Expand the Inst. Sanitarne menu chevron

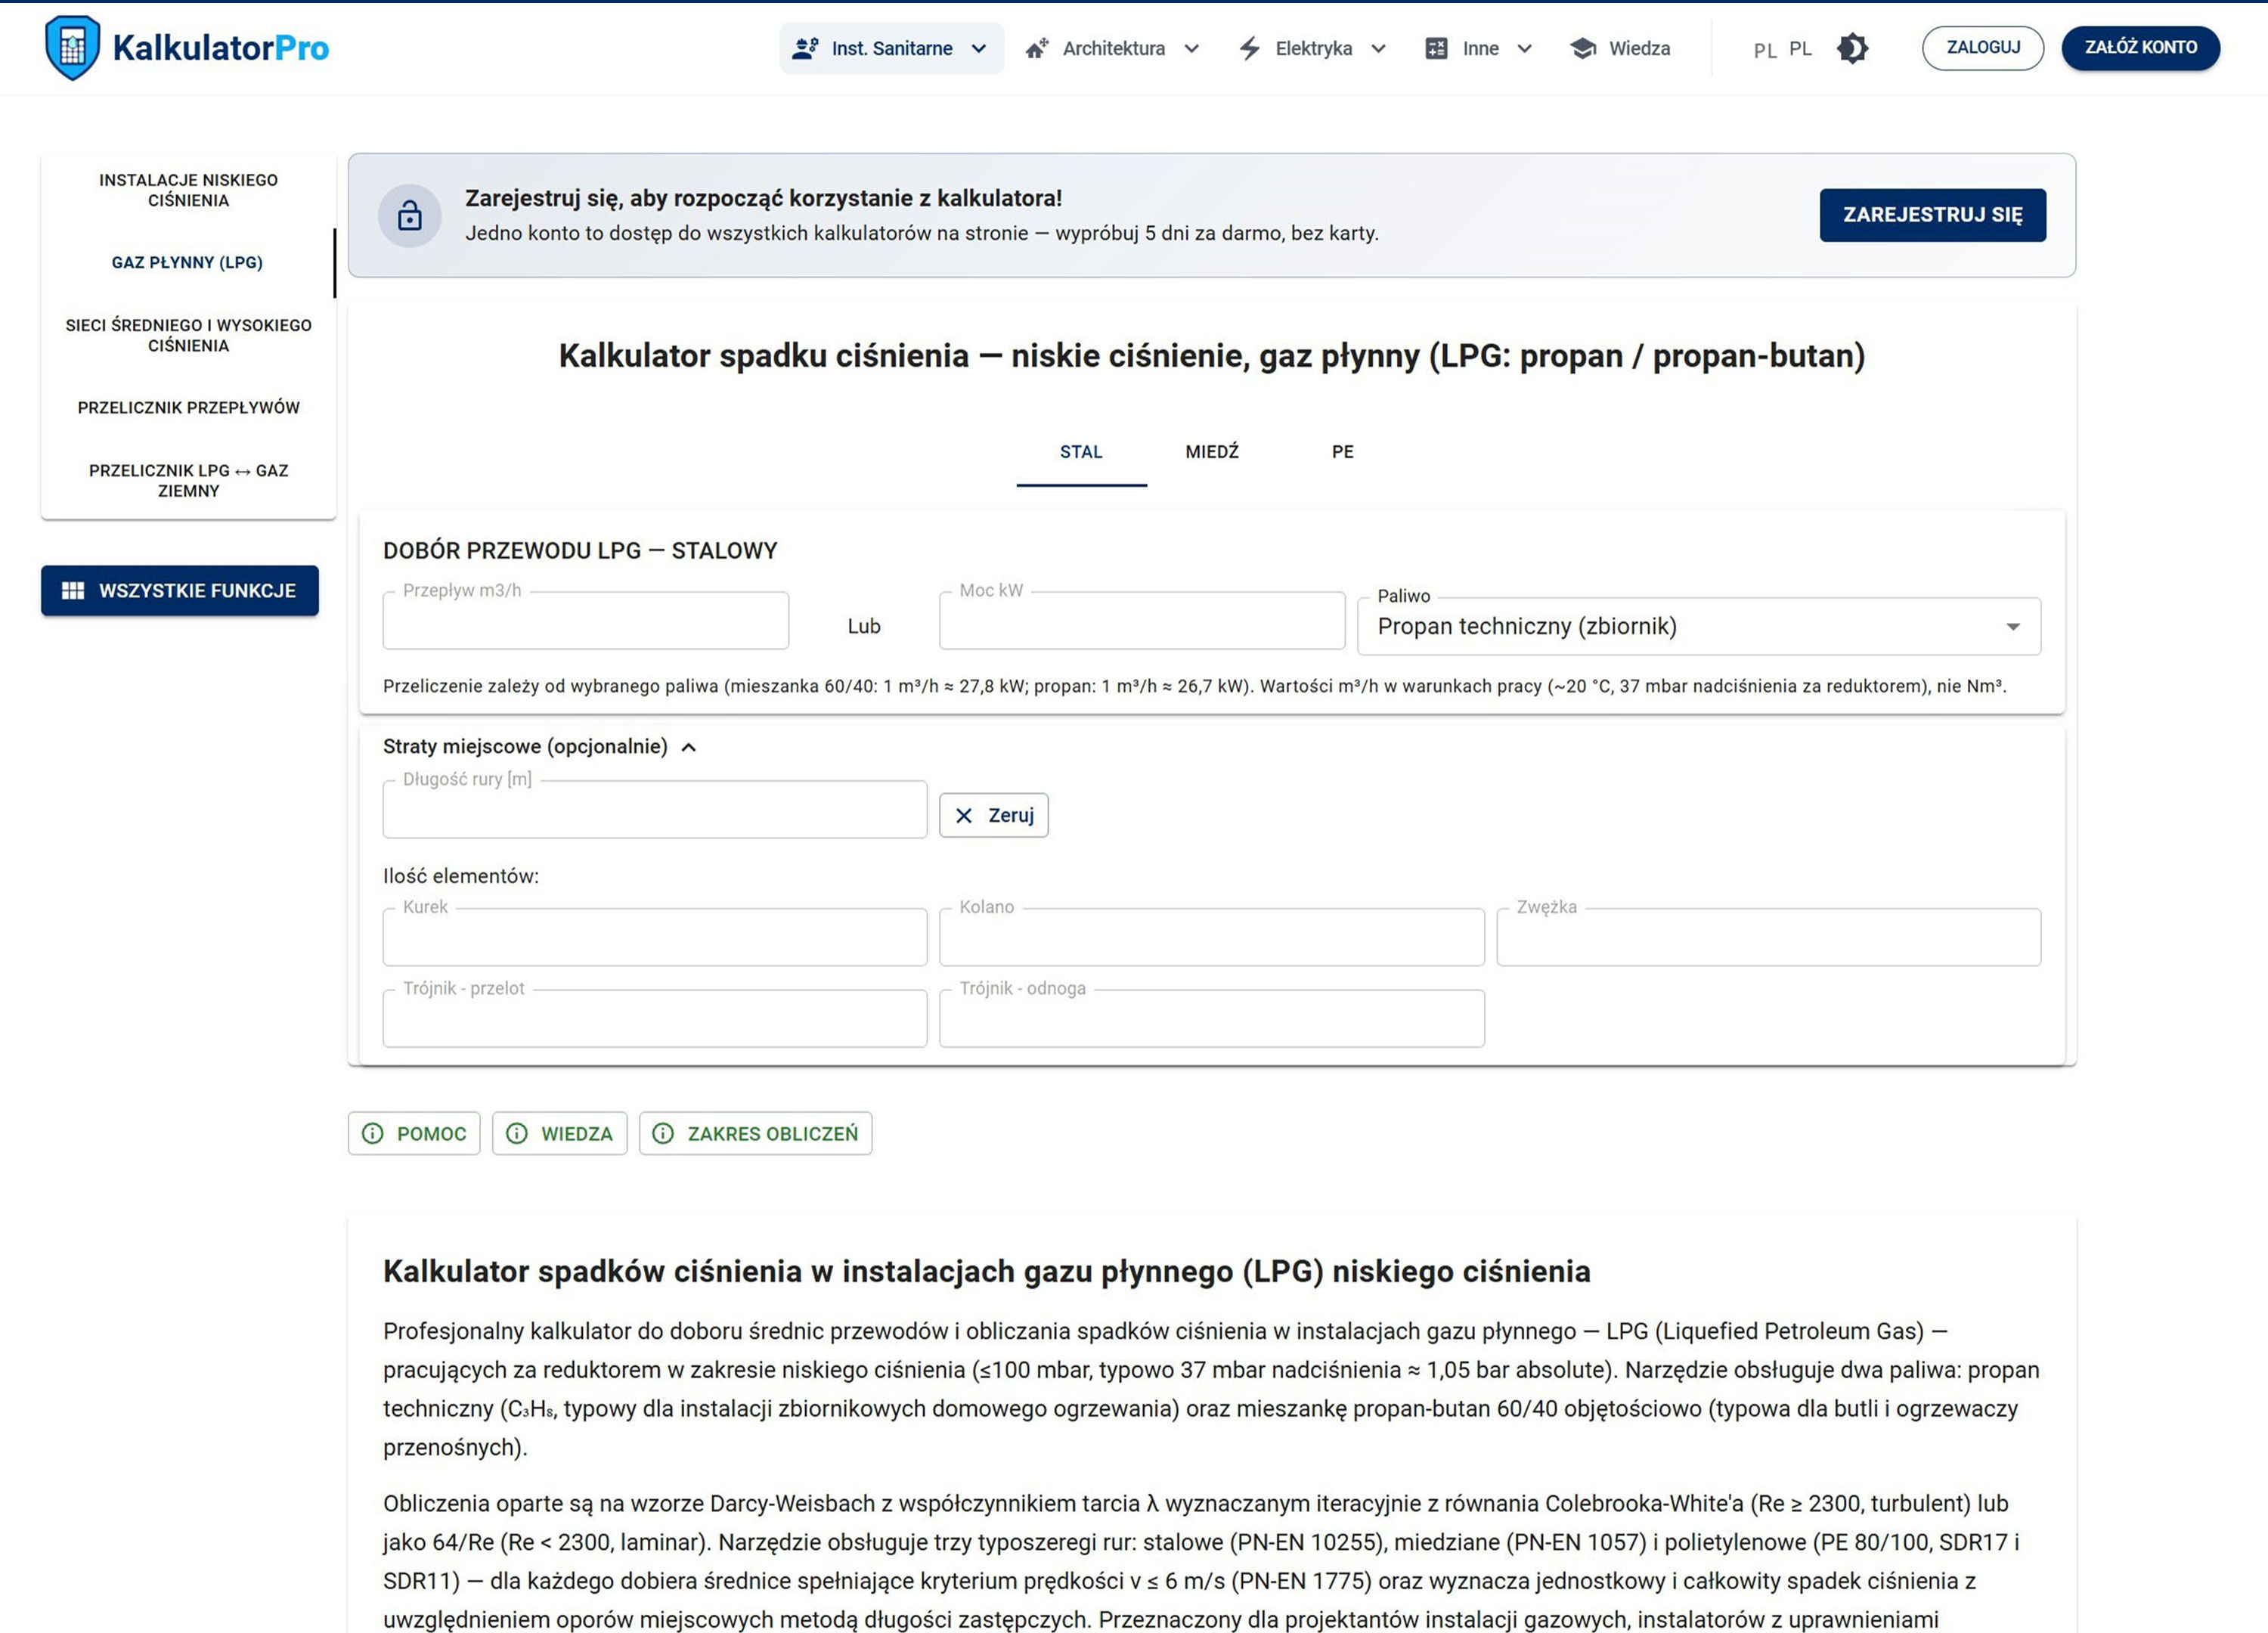[979, 48]
